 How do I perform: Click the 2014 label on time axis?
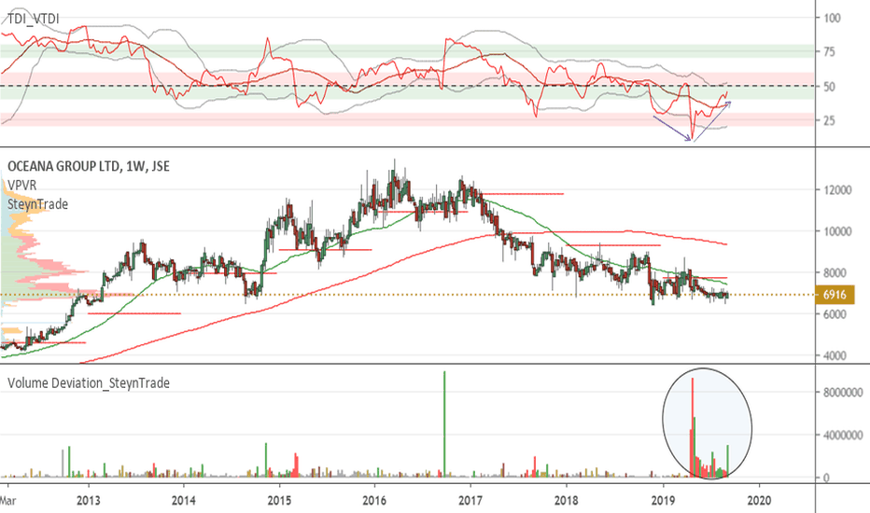coord(184,500)
